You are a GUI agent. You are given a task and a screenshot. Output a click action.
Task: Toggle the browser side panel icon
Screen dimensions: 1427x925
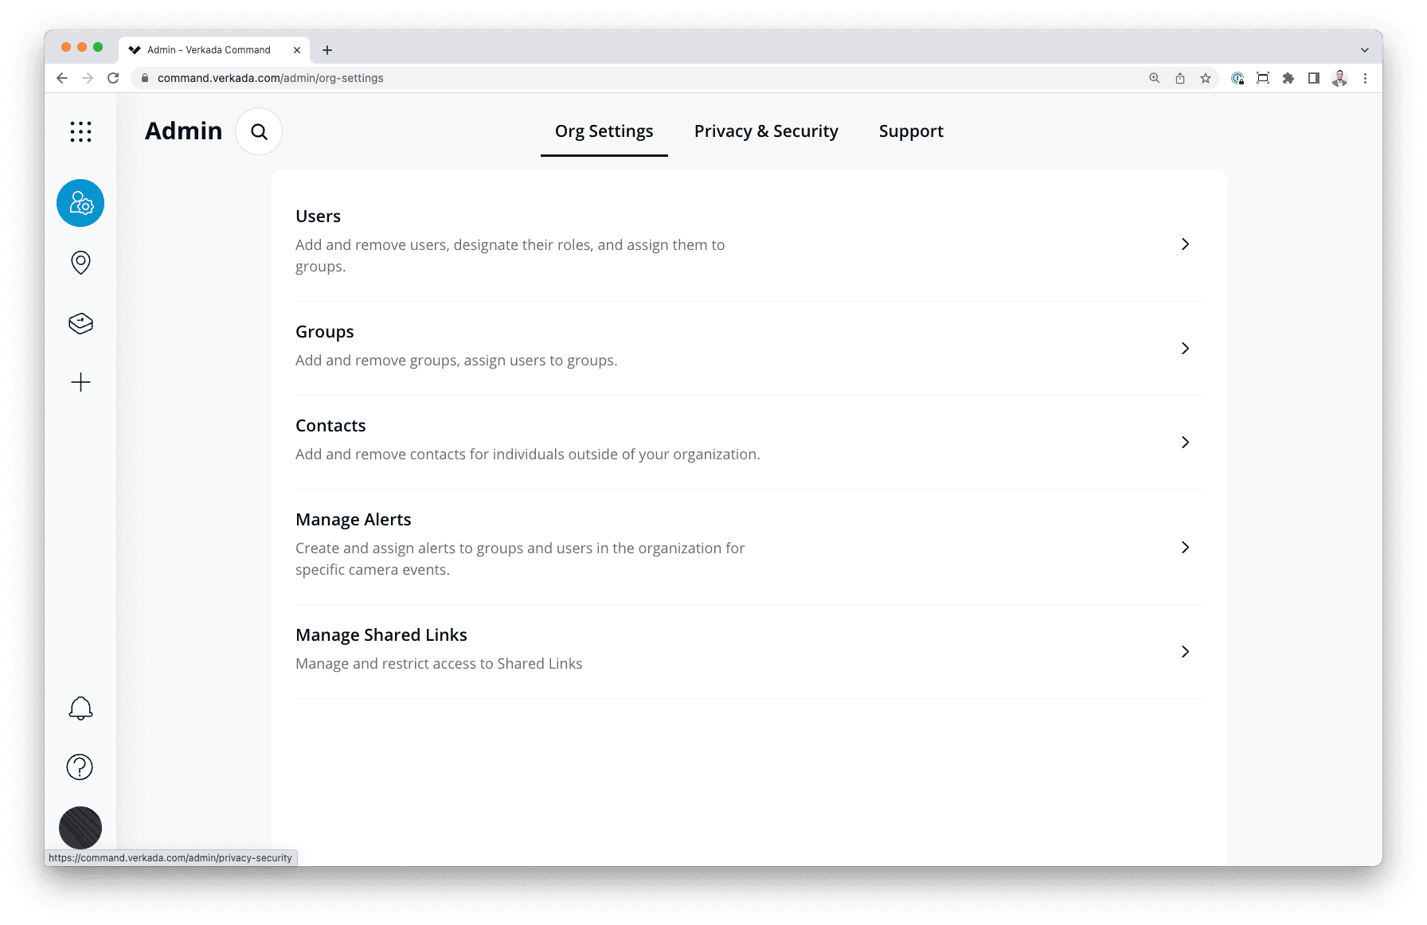1314,78
